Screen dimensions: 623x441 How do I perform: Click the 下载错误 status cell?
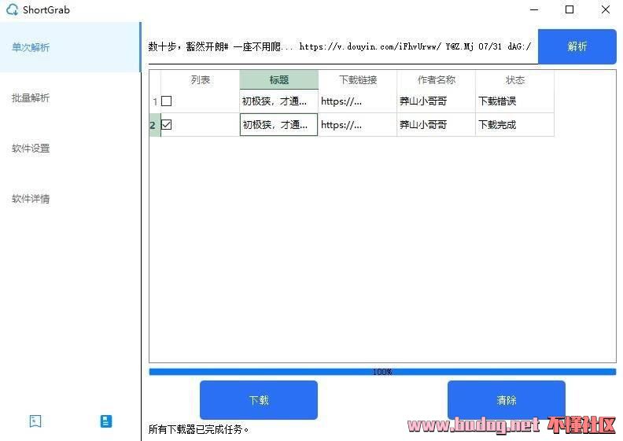(x=514, y=101)
